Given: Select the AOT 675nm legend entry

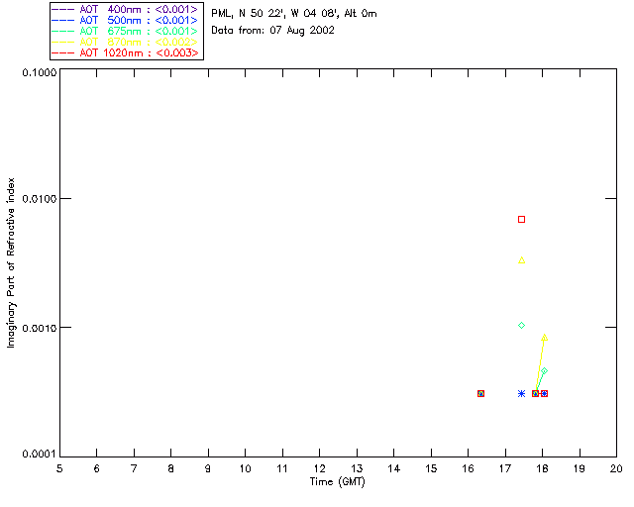Looking at the screenshot, I should (125, 31).
